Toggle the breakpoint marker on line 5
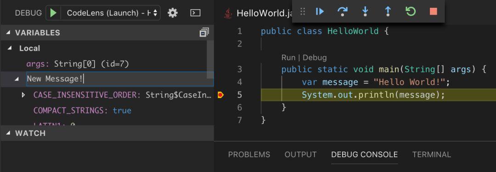Screen dimensions: 496x172 (x=221, y=95)
